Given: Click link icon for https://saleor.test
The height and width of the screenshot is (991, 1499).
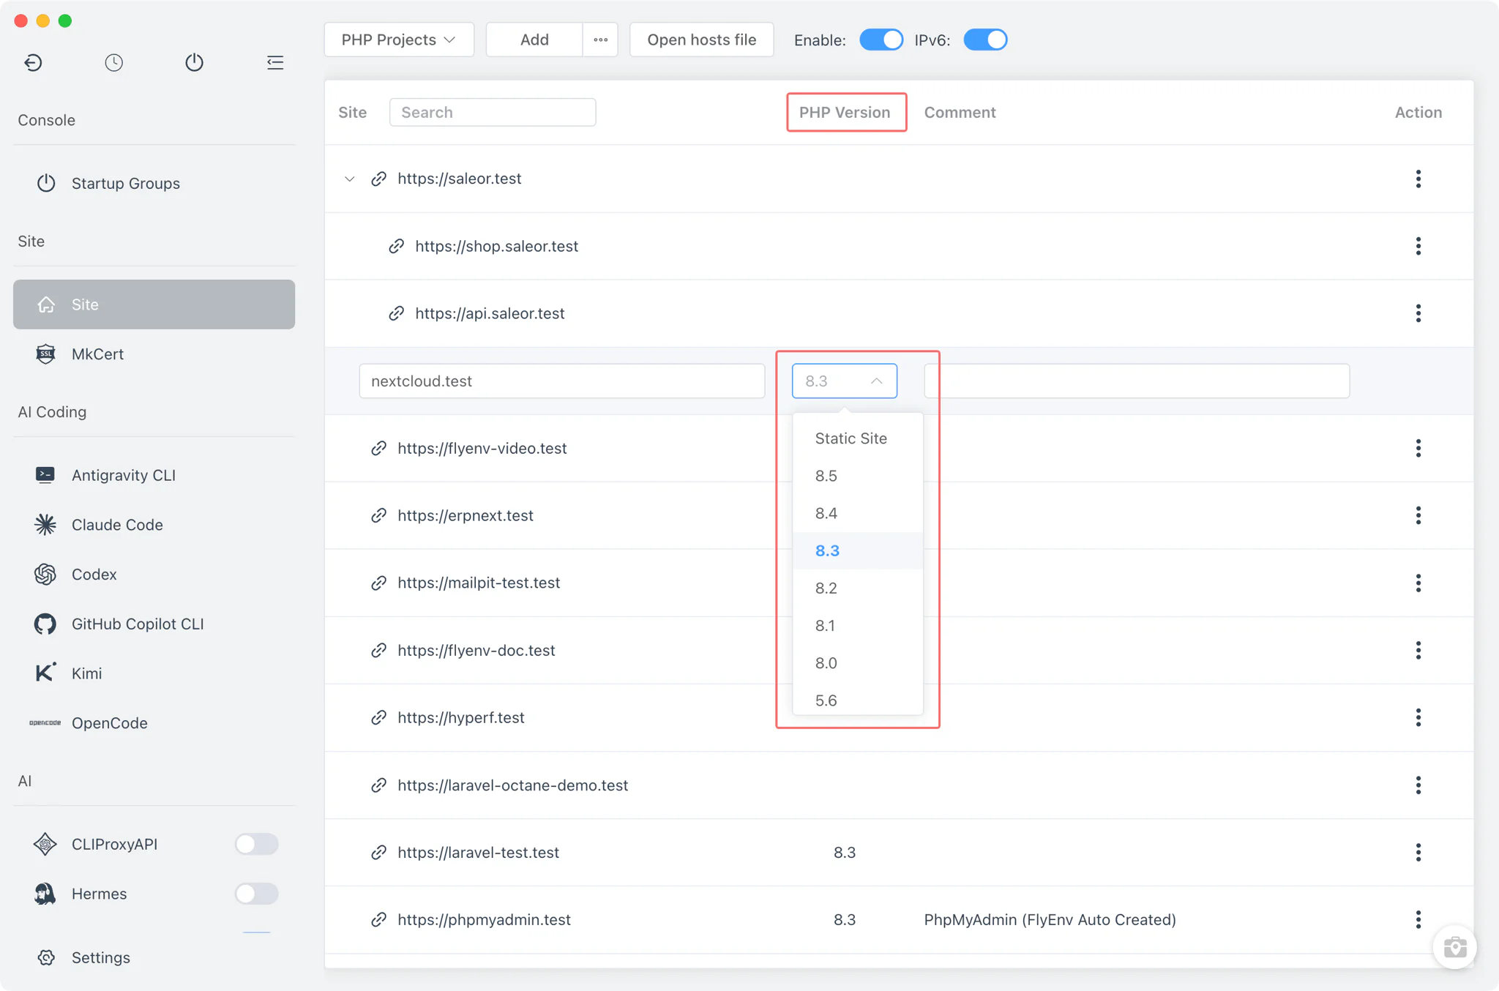Looking at the screenshot, I should click(x=378, y=179).
